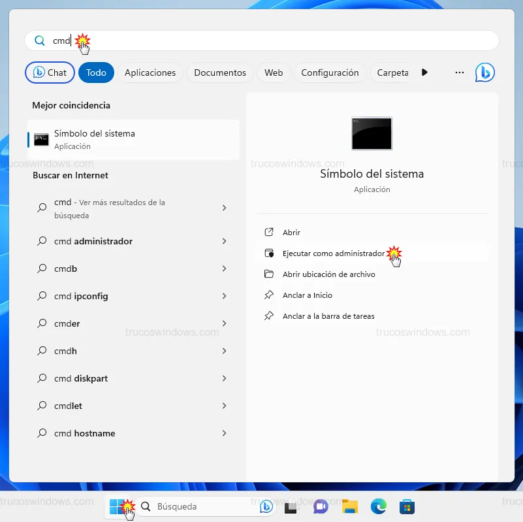The width and height of the screenshot is (523, 522).
Task: Launch Microsoft Store from the taskbar
Action: (x=407, y=506)
